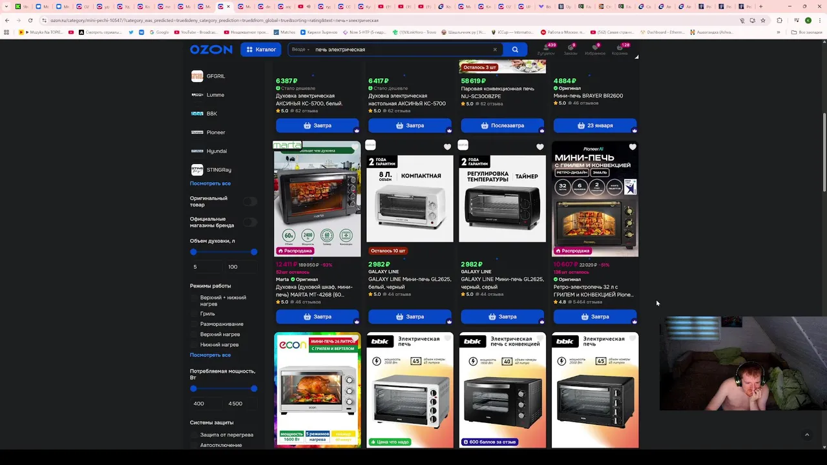Click the Pioneer brand logo in filters
The width and height of the screenshot is (827, 465).
point(197,132)
